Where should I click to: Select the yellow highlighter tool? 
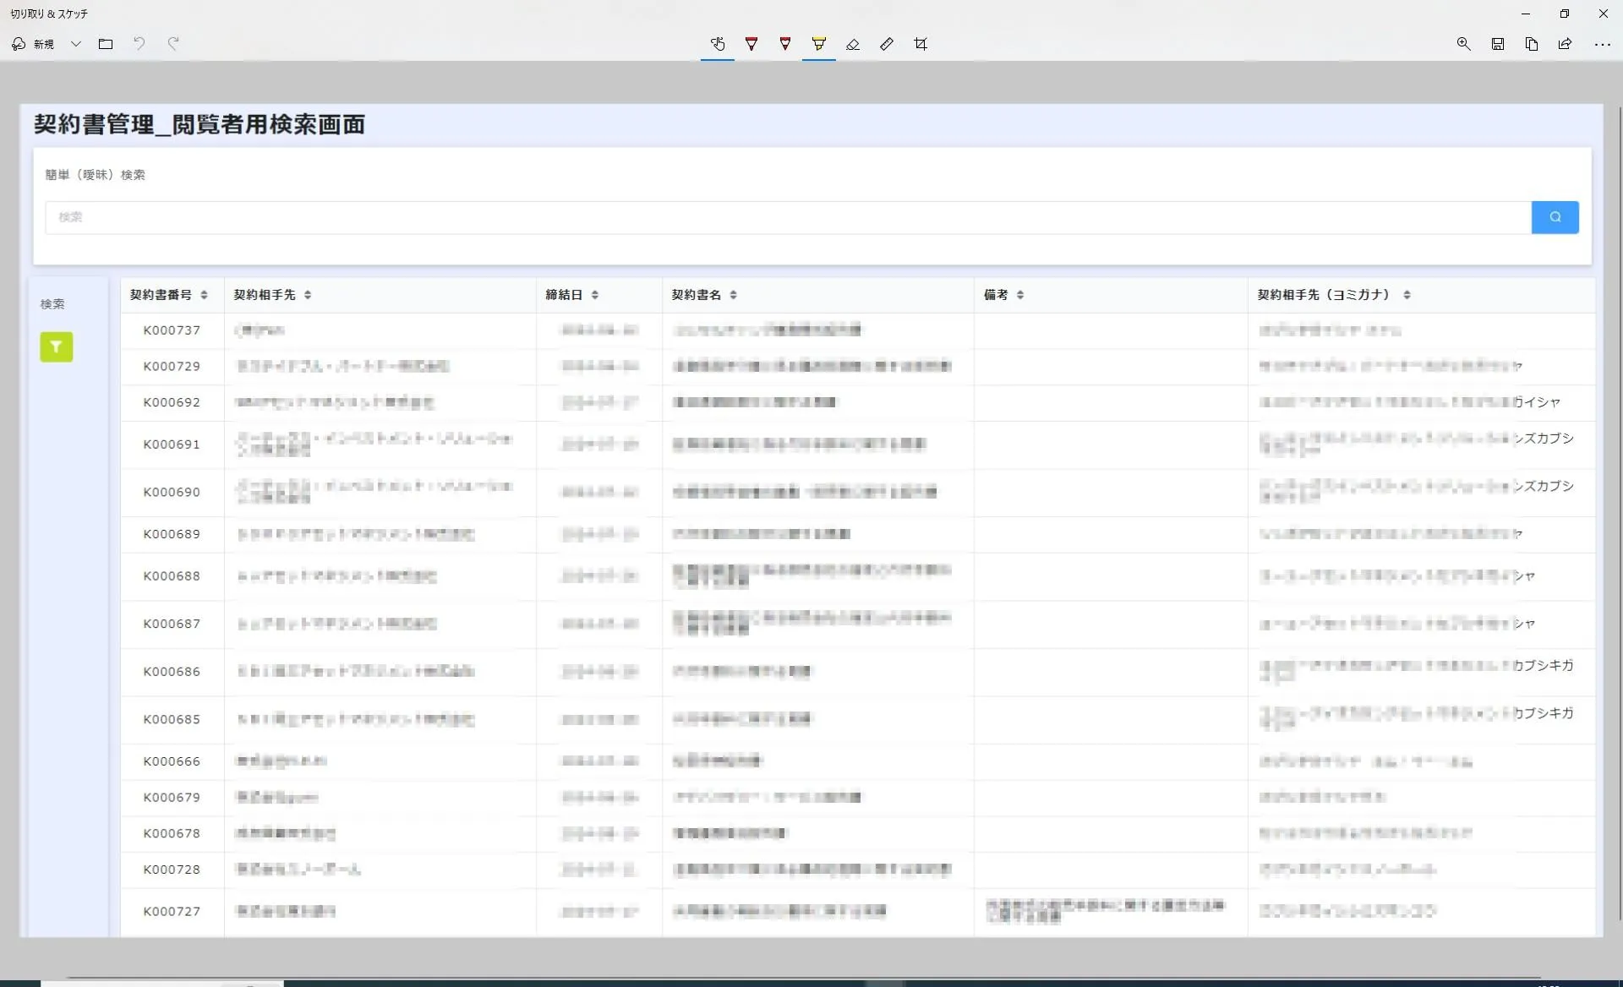tap(818, 44)
